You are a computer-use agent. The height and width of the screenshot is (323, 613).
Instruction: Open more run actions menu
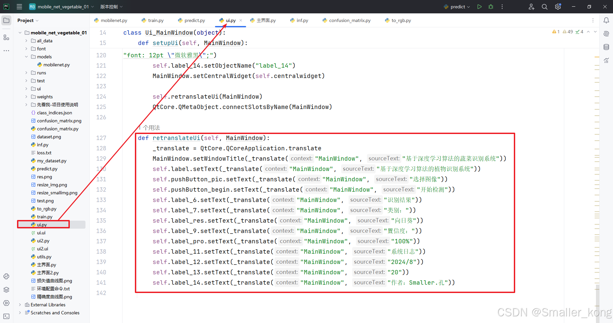502,7
